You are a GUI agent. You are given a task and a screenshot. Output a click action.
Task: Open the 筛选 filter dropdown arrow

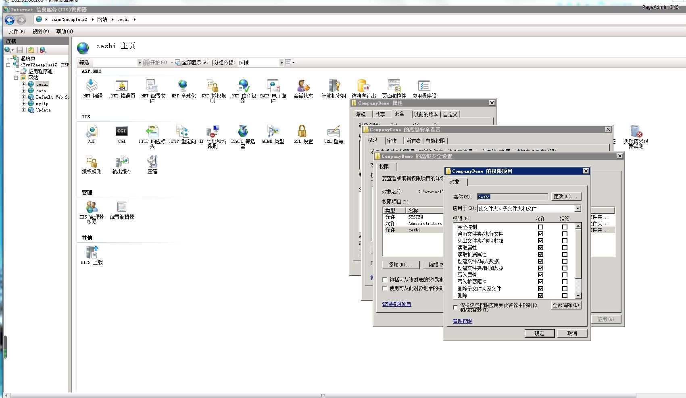(x=140, y=63)
